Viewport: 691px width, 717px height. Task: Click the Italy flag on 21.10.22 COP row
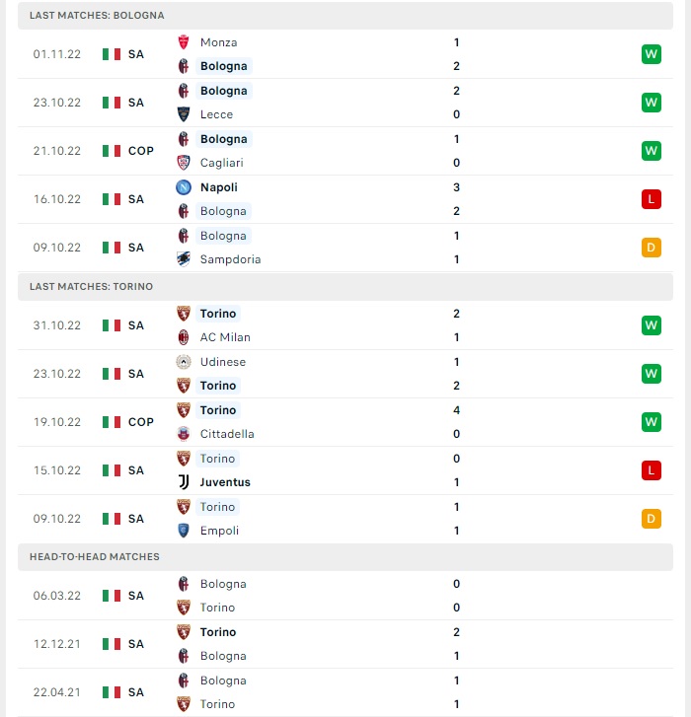112,151
